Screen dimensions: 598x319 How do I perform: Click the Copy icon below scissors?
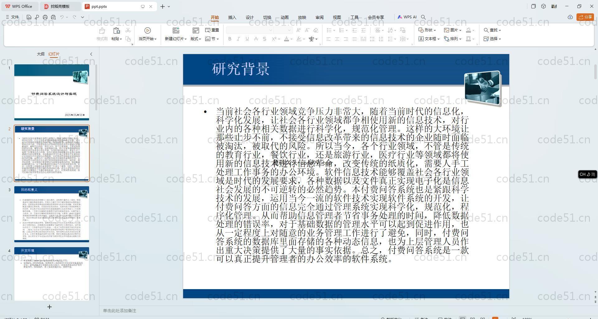click(x=128, y=39)
